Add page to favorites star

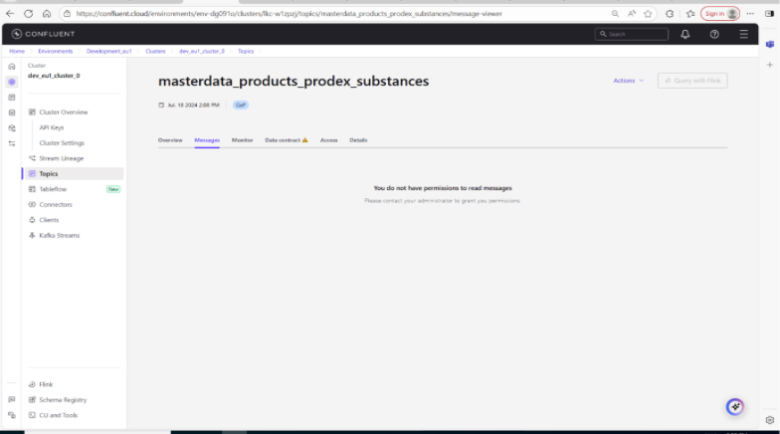pyautogui.click(x=648, y=14)
